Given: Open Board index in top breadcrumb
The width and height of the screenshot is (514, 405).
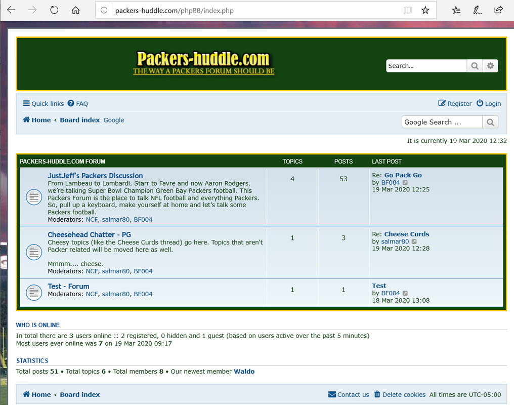Looking at the screenshot, I should coord(79,120).
